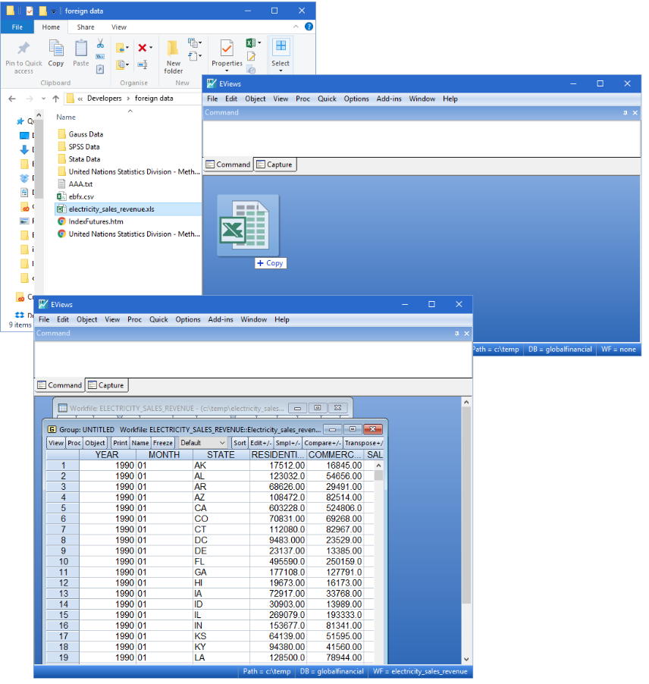
Task: Pin the Command panel in back EViews window
Action: tap(625, 112)
